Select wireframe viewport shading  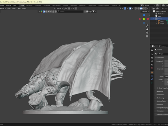coord(139,8)
